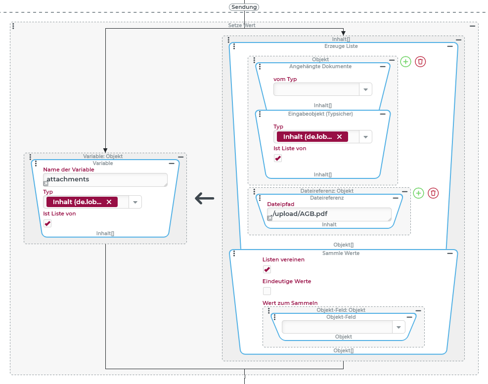Image resolution: width=488 pixels, height=384 pixels.
Task: Click the Sendung label at the top
Action: (x=244, y=7)
